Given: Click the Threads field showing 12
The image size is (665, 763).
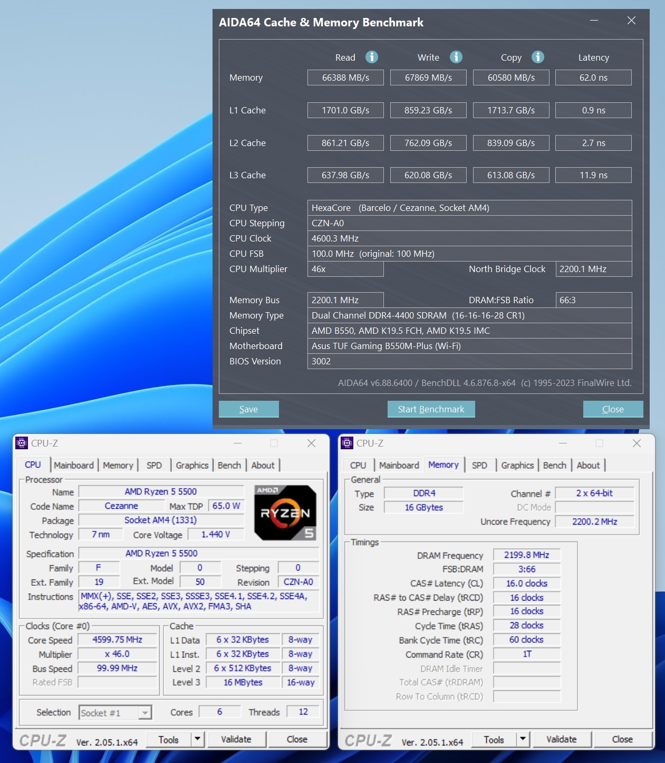Looking at the screenshot, I should coord(303,712).
